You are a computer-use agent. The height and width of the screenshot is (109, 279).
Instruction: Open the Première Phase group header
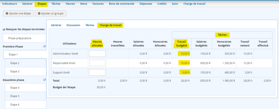click(13, 46)
